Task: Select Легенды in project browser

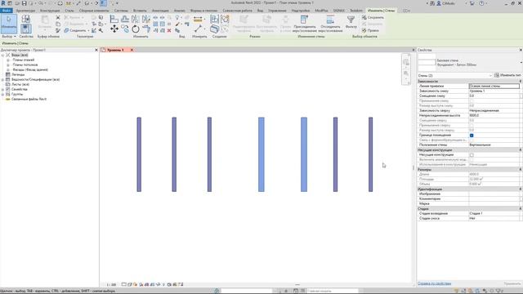Action: 18,74
